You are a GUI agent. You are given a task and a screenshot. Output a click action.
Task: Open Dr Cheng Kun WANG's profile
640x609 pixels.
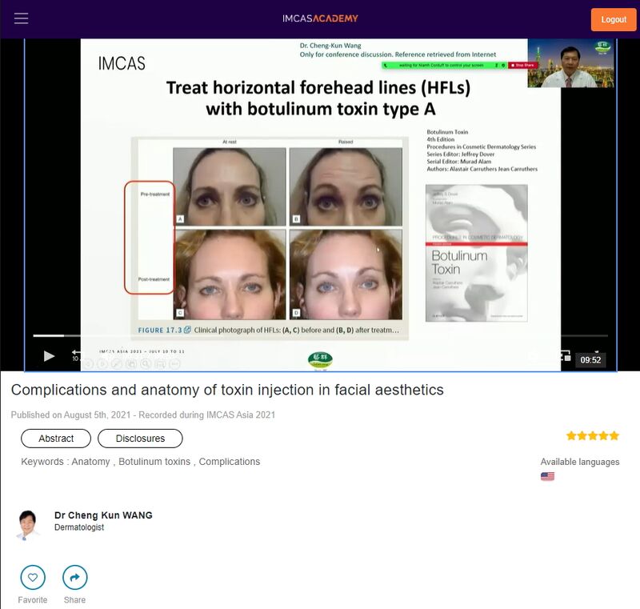coord(103,515)
